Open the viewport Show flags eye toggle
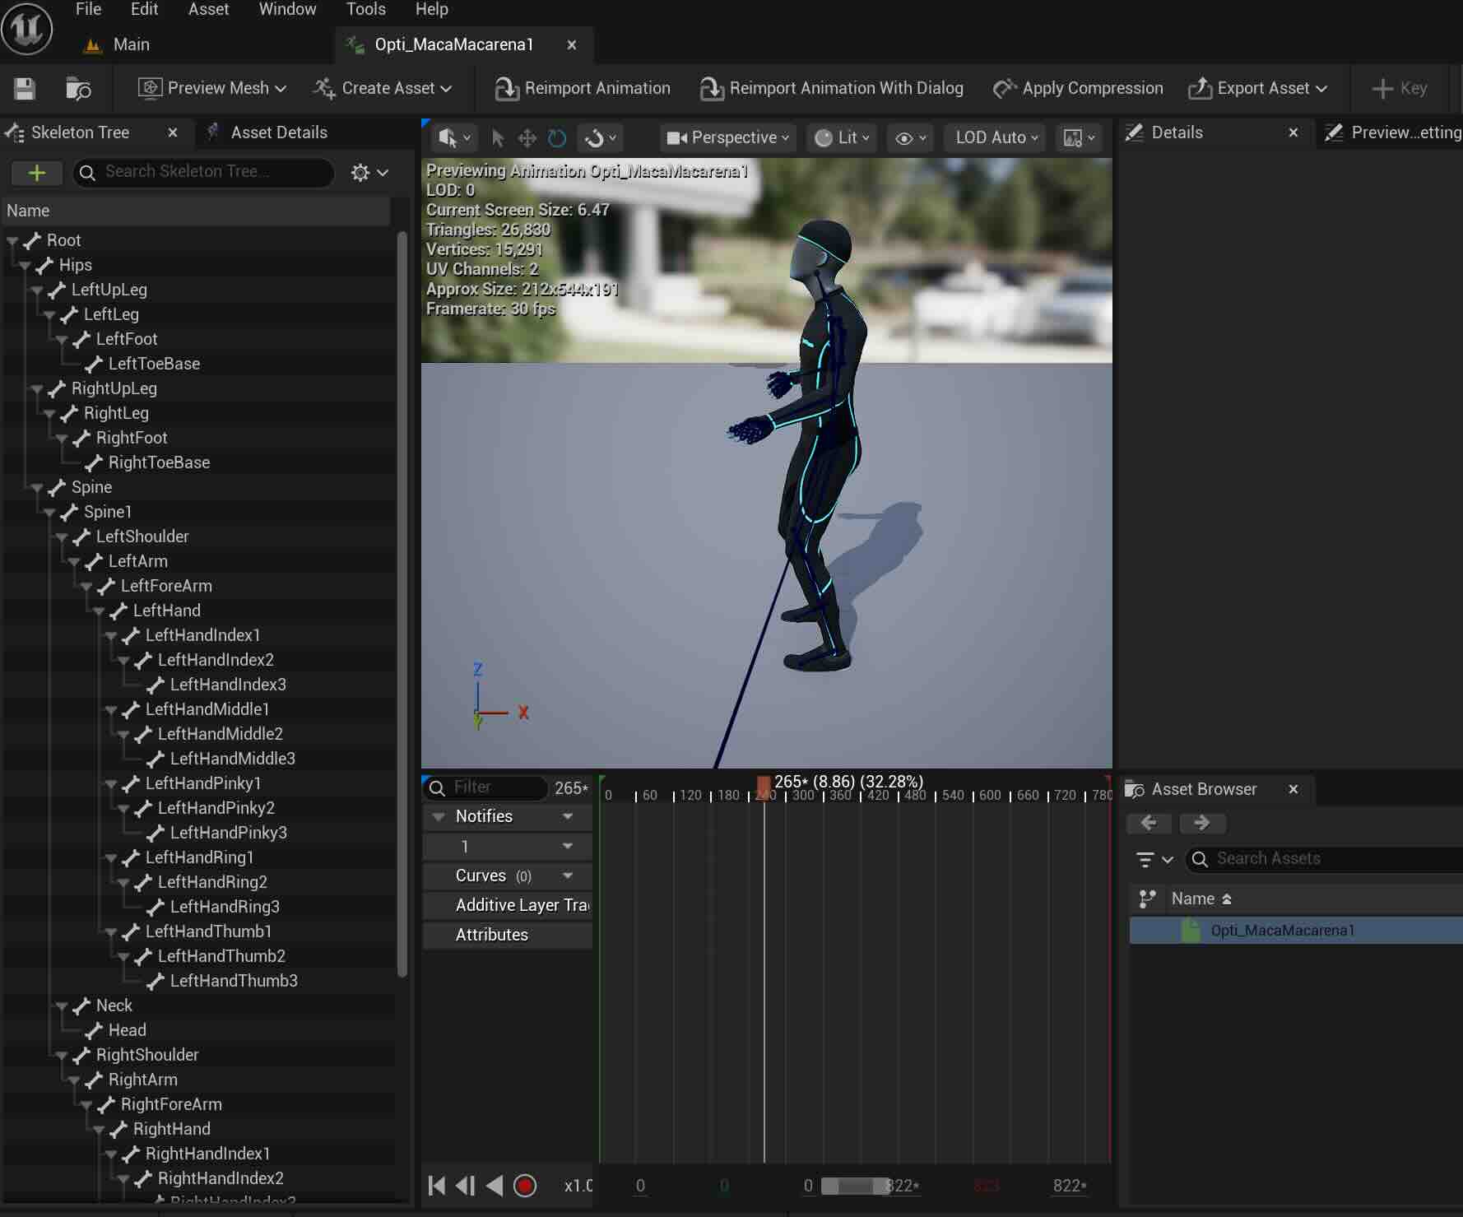Image resolution: width=1463 pixels, height=1217 pixels. point(908,137)
